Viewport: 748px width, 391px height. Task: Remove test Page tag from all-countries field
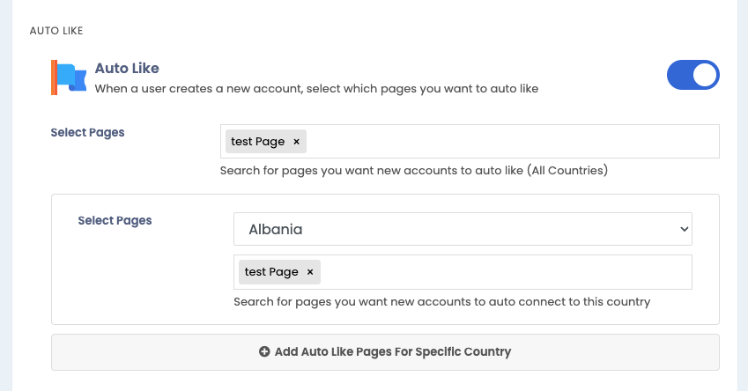click(296, 142)
